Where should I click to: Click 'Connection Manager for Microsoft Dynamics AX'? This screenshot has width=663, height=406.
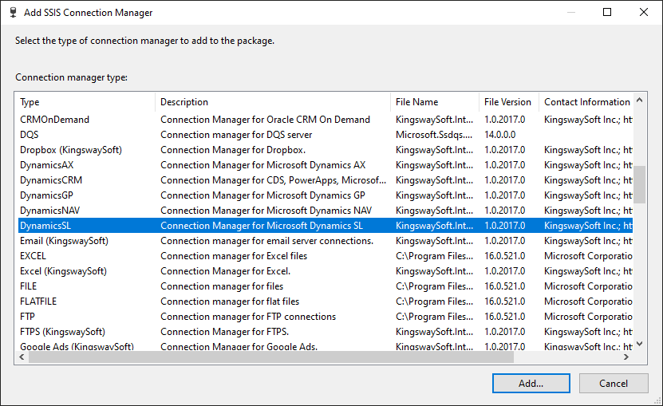(263, 165)
